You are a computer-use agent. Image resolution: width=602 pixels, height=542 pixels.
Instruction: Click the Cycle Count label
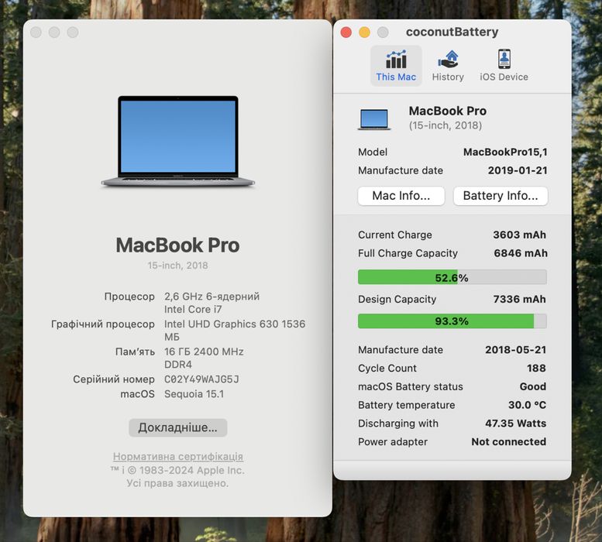point(387,369)
